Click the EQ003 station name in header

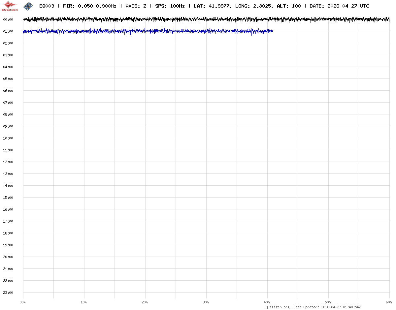point(47,6)
